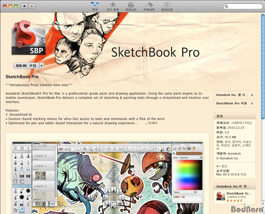Screen dimensions: 265x214
Task: Click the app screenshot preview image
Action: [x=107, y=178]
